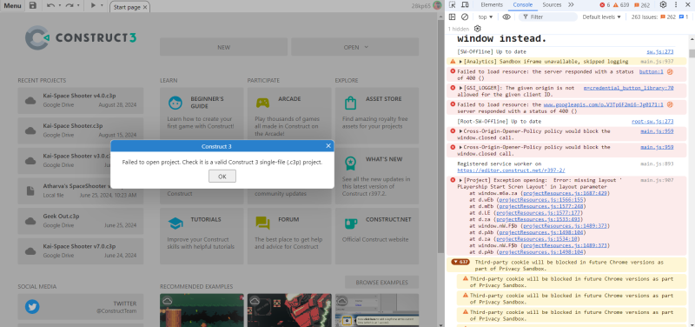Open DevTools settings gear icon
This screenshot has width=695, height=327.
[663, 5]
